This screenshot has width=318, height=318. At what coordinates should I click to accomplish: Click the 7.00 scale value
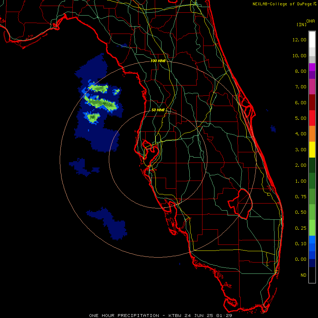point(301,87)
